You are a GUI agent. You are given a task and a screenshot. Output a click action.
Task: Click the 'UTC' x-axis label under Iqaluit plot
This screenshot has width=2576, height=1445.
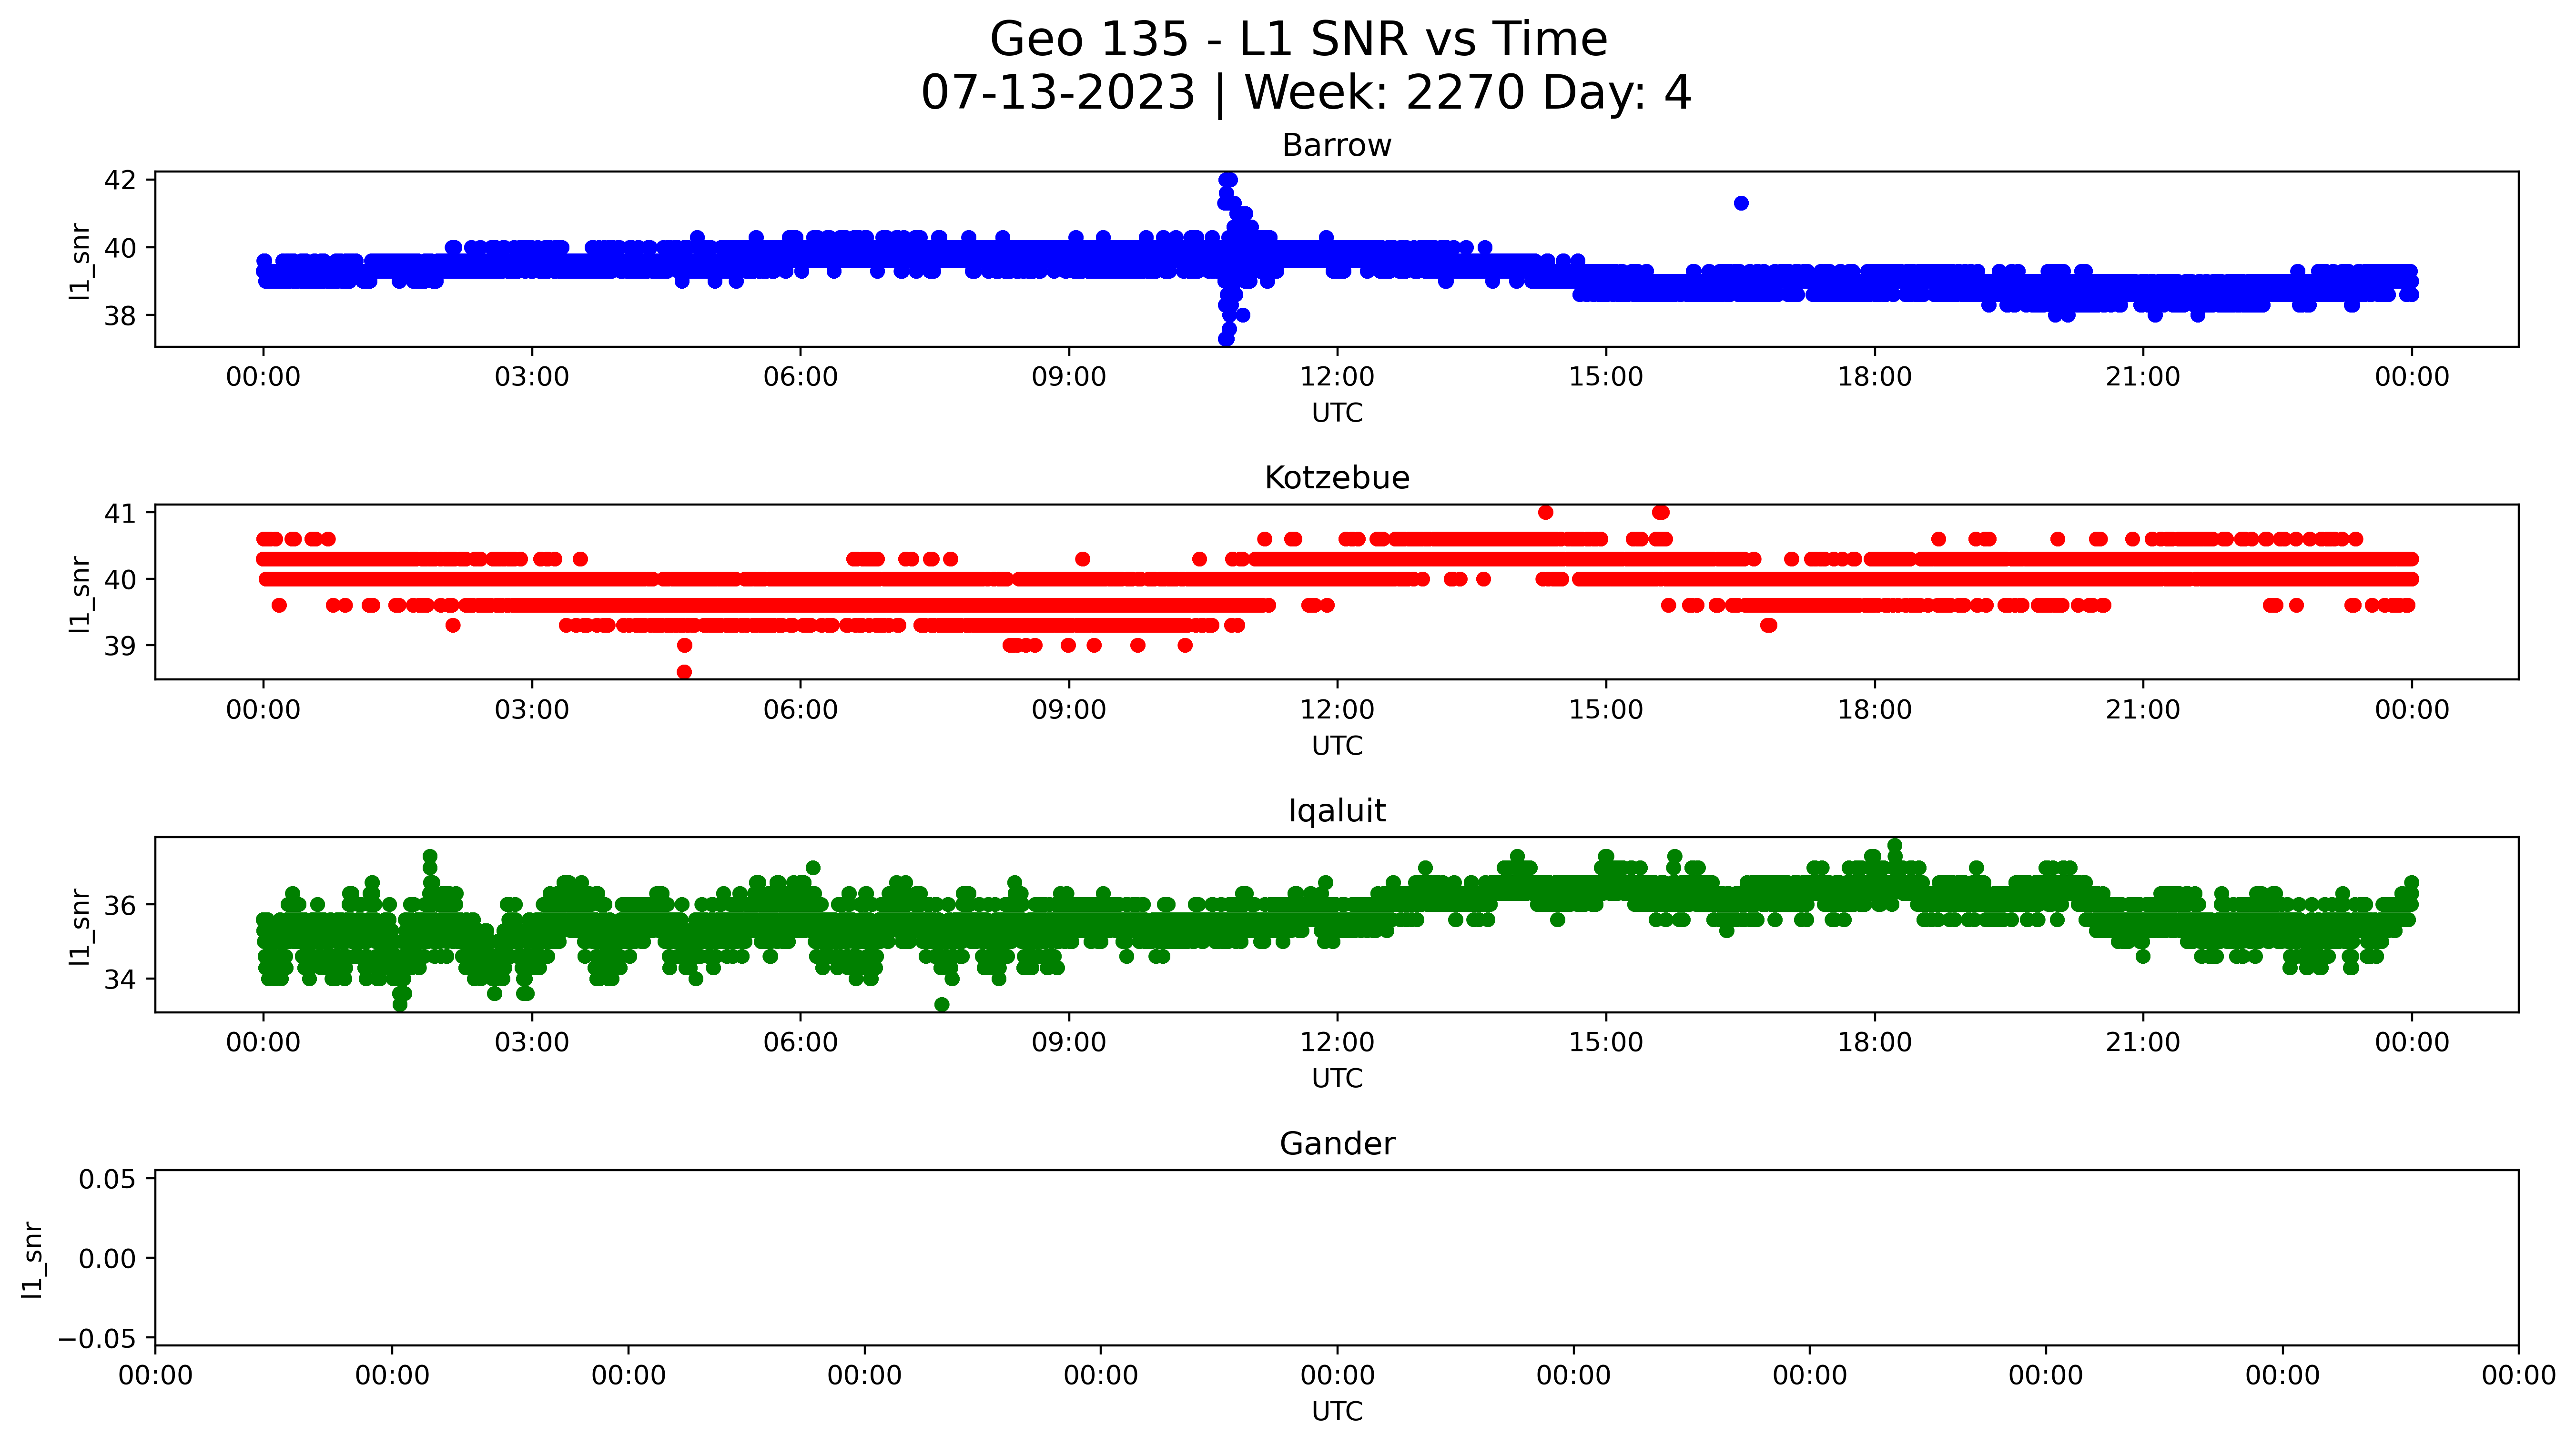click(x=1337, y=1079)
